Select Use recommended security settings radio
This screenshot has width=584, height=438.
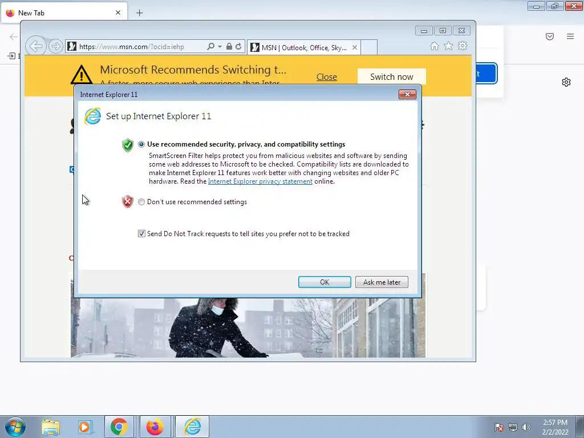(141, 144)
